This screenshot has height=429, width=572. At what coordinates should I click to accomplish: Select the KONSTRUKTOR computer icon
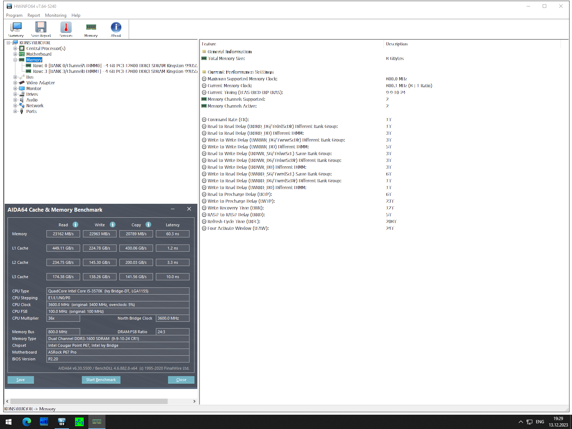15,43
